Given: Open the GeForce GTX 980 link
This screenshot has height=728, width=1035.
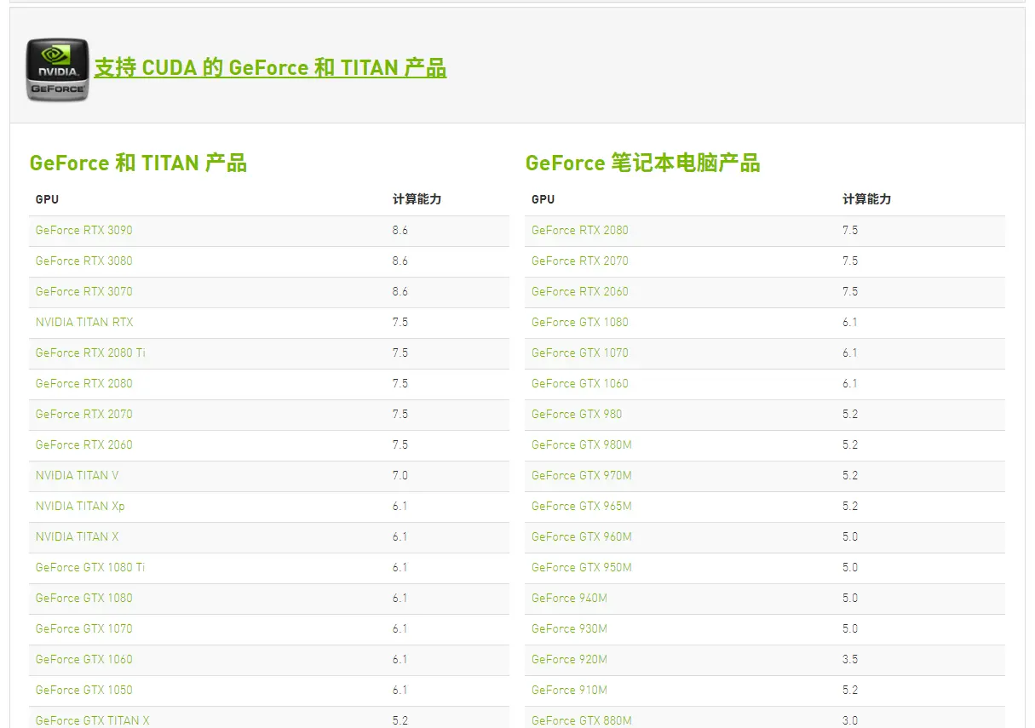Looking at the screenshot, I should pos(577,414).
